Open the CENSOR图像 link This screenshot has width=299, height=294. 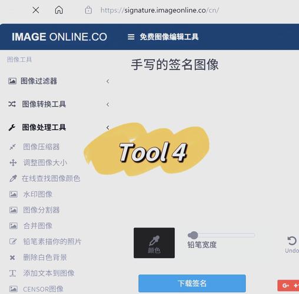click(x=43, y=289)
